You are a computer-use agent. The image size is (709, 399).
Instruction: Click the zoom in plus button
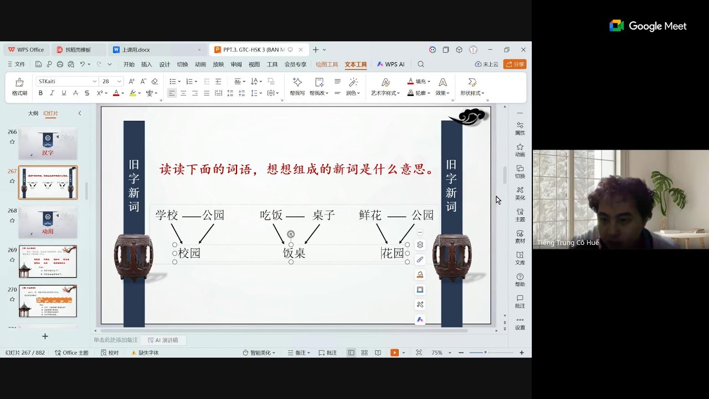[x=521, y=352]
